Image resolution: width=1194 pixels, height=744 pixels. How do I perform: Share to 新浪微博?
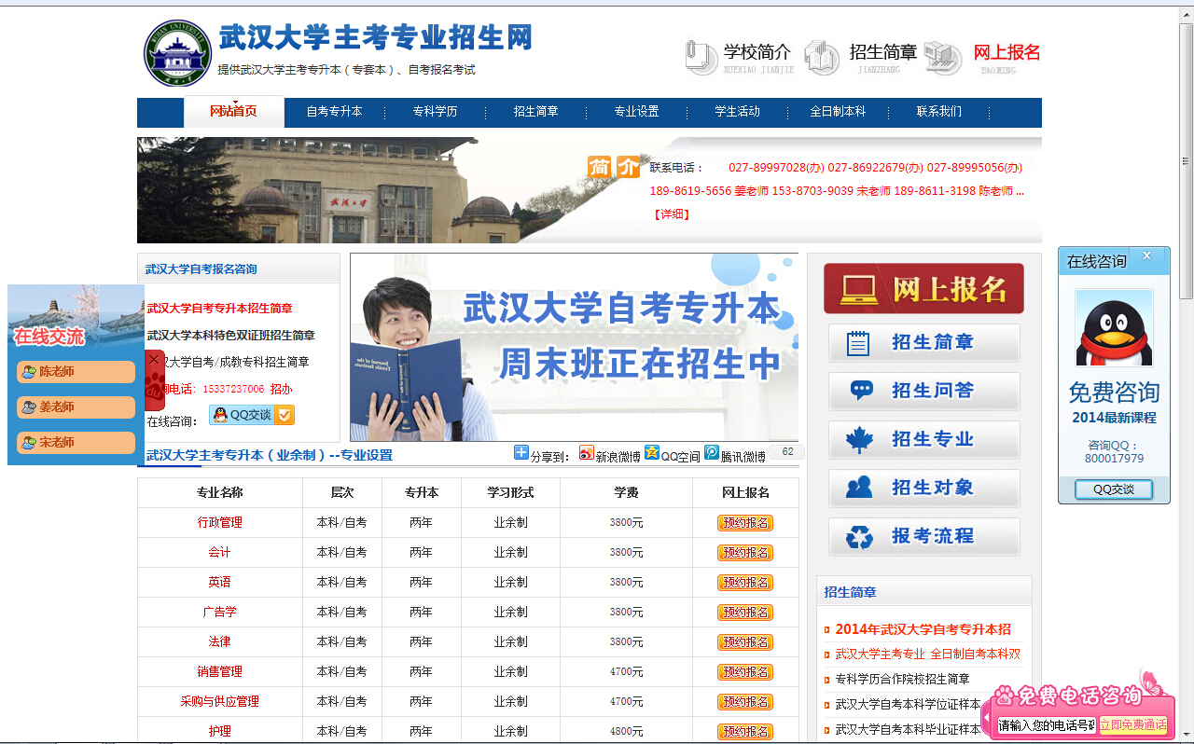(x=609, y=455)
